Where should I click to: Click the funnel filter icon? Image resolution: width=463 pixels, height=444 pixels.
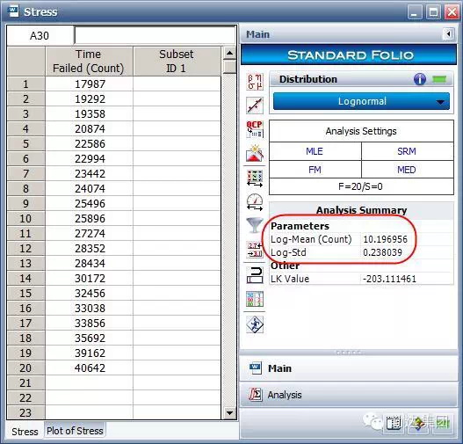(x=255, y=225)
